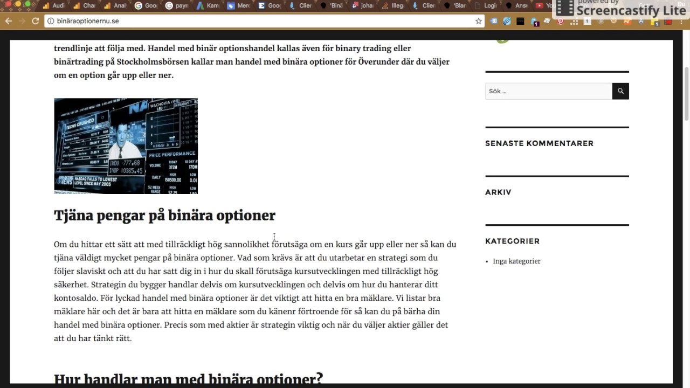Switch to the "Anal" browser tab

coord(115,6)
